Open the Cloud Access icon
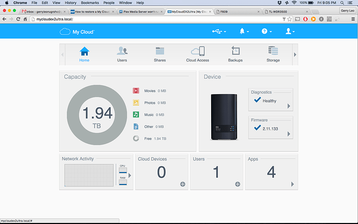 pyautogui.click(x=198, y=51)
